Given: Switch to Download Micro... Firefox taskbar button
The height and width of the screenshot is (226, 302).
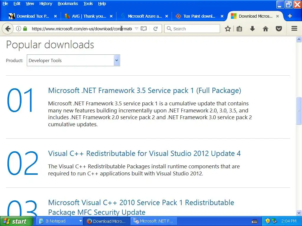Looking at the screenshot, I should [107, 221].
